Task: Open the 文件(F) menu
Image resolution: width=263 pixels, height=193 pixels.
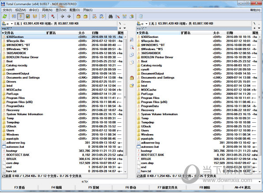Action: click(8, 10)
